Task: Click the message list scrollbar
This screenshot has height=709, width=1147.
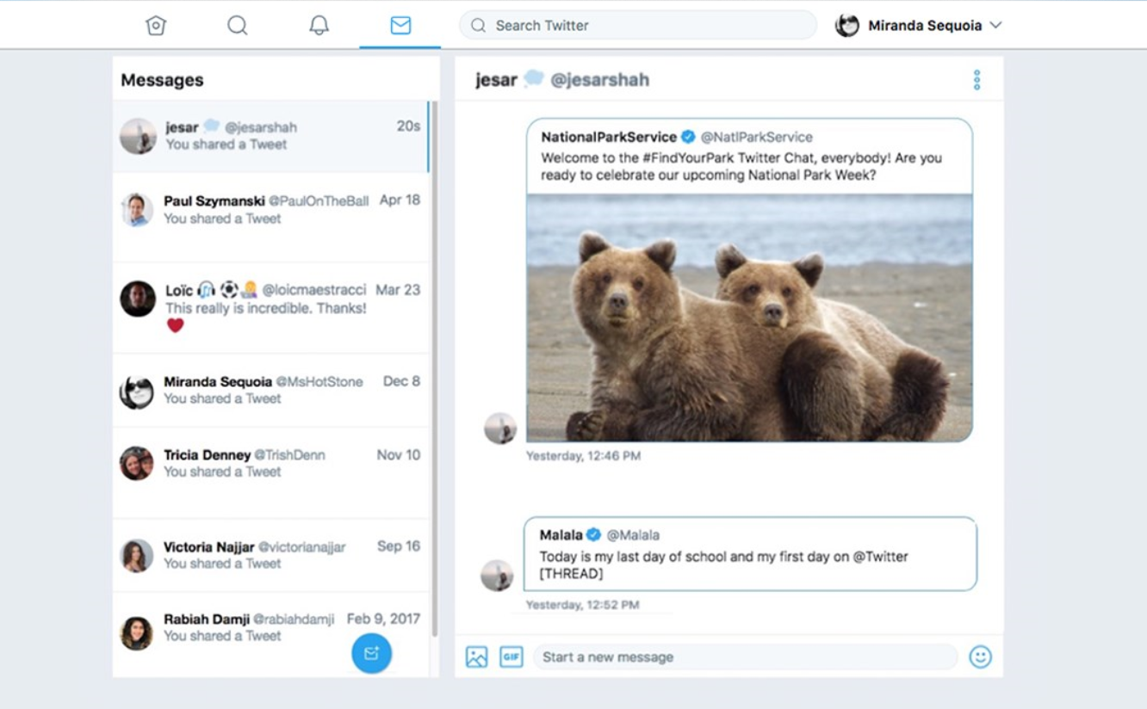Action: click(435, 370)
